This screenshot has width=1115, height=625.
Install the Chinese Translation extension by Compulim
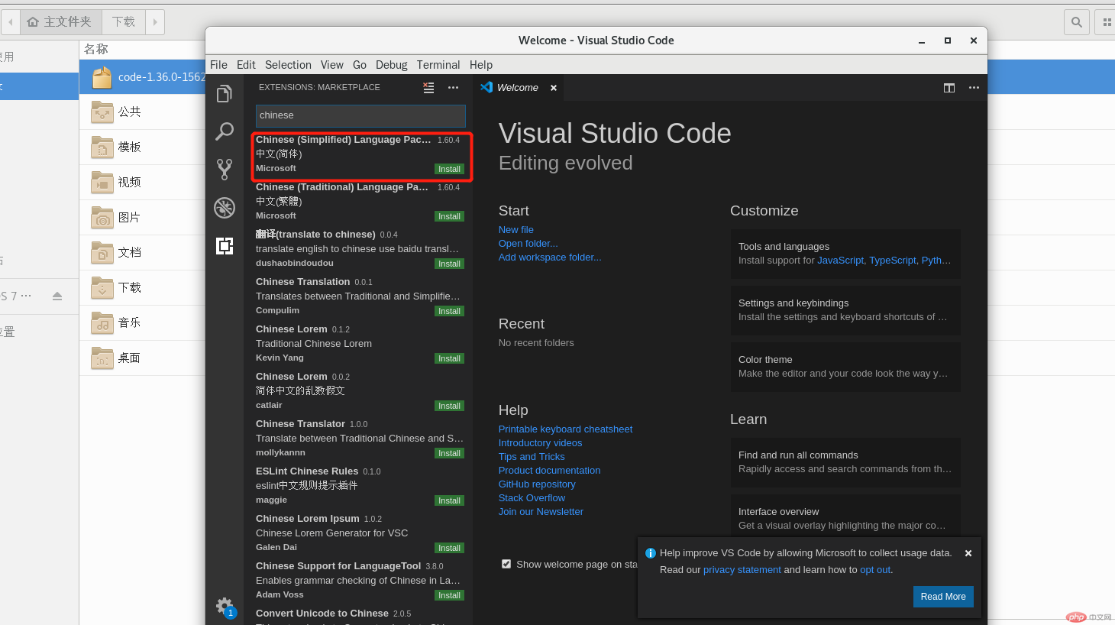coord(449,311)
